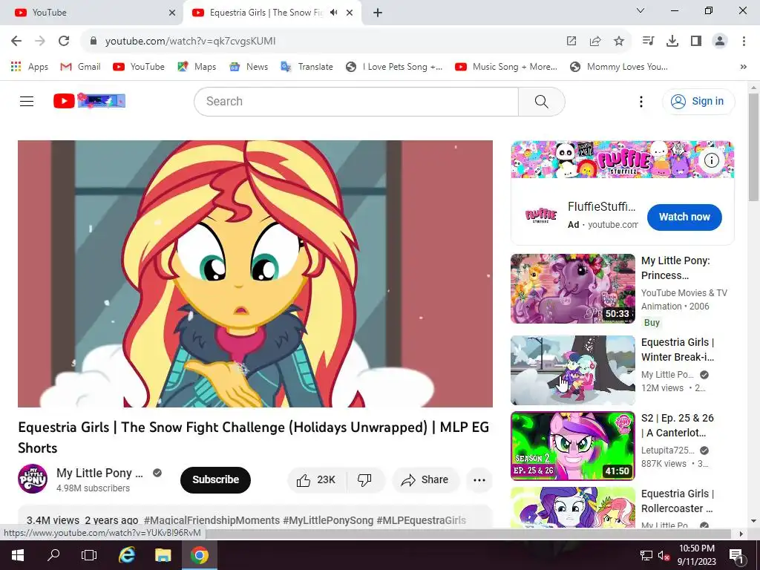Show hidden bookmarks with double chevron
The height and width of the screenshot is (570, 760).
pyautogui.click(x=744, y=67)
